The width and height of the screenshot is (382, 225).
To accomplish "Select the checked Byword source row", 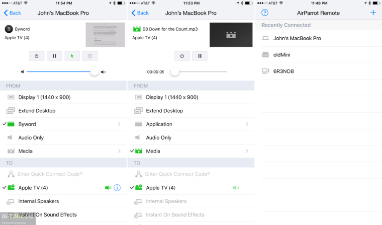I will [63, 124].
